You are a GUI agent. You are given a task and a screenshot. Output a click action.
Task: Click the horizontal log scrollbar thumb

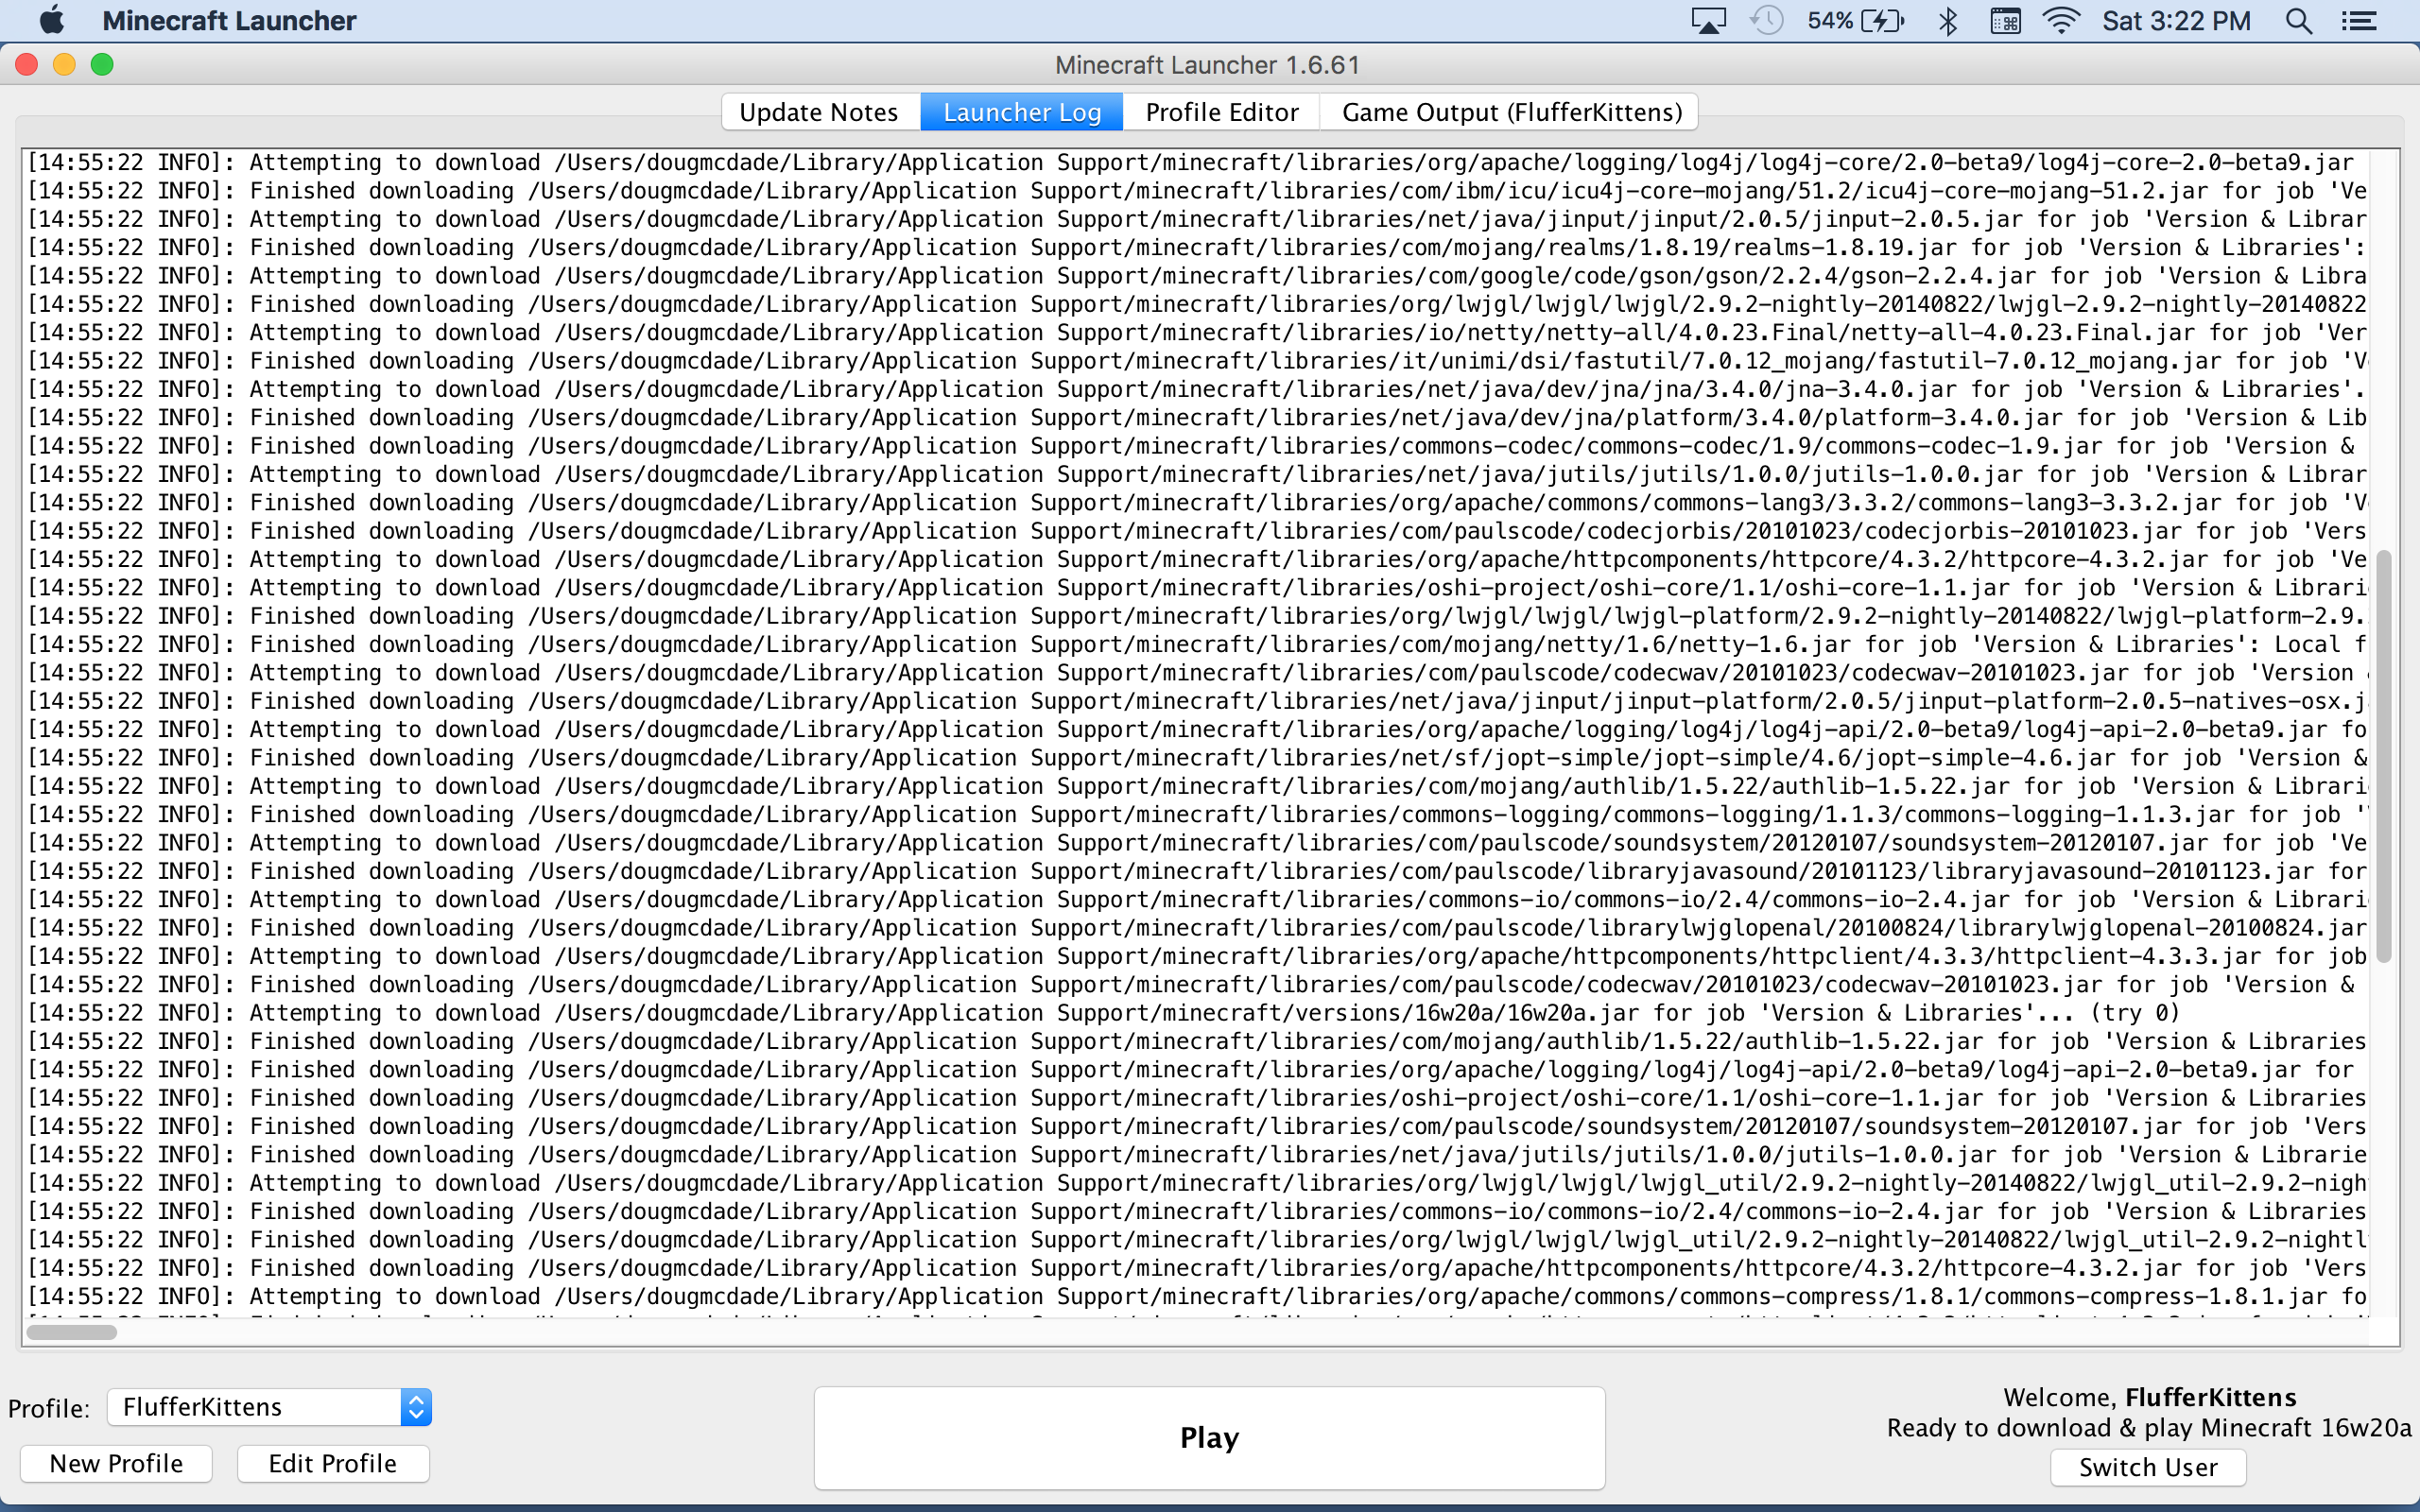[71, 1332]
